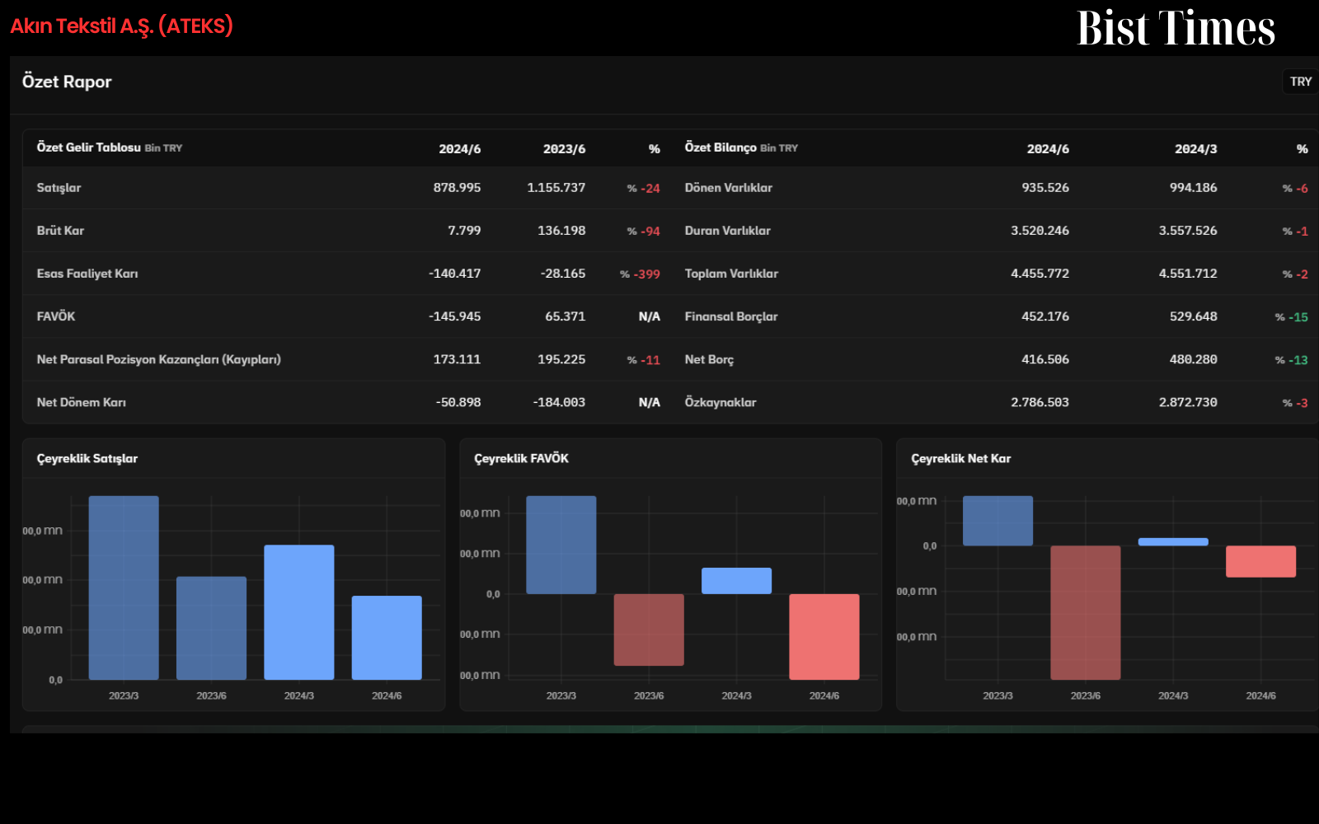
Task: Select the 2.786.503 equity value
Action: [x=1040, y=402]
